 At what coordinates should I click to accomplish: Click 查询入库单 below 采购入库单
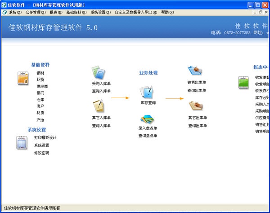point(101,91)
